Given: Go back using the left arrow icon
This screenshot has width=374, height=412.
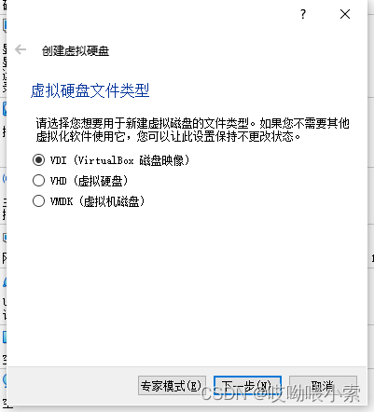Looking at the screenshot, I should [21, 49].
